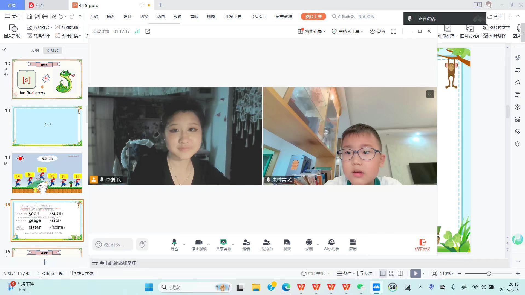Open the Members (2) panel

(266, 244)
